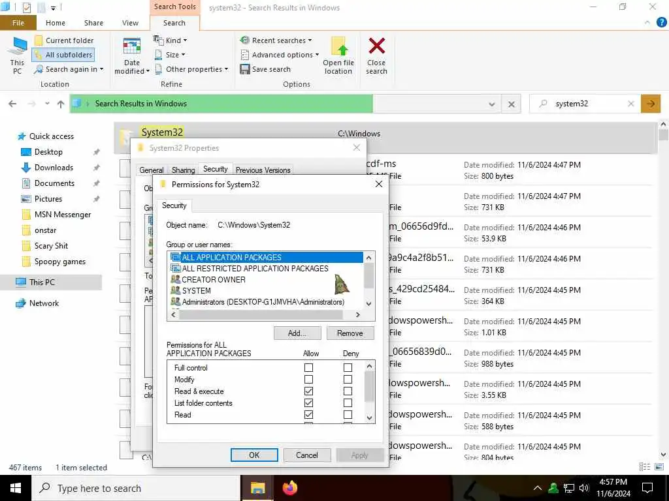Open File Explorer from taskbar
The image size is (669, 501).
pyautogui.click(x=257, y=488)
